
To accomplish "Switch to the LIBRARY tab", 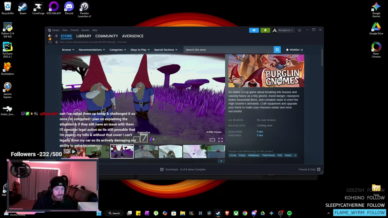I will click(84, 36).
